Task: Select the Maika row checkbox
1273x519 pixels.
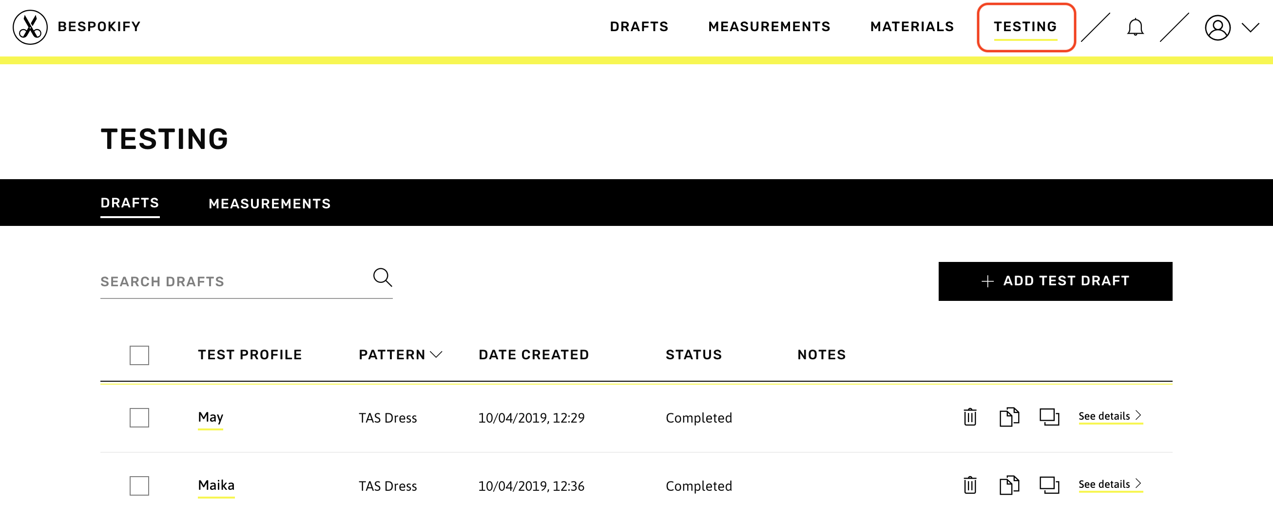Action: (x=139, y=486)
